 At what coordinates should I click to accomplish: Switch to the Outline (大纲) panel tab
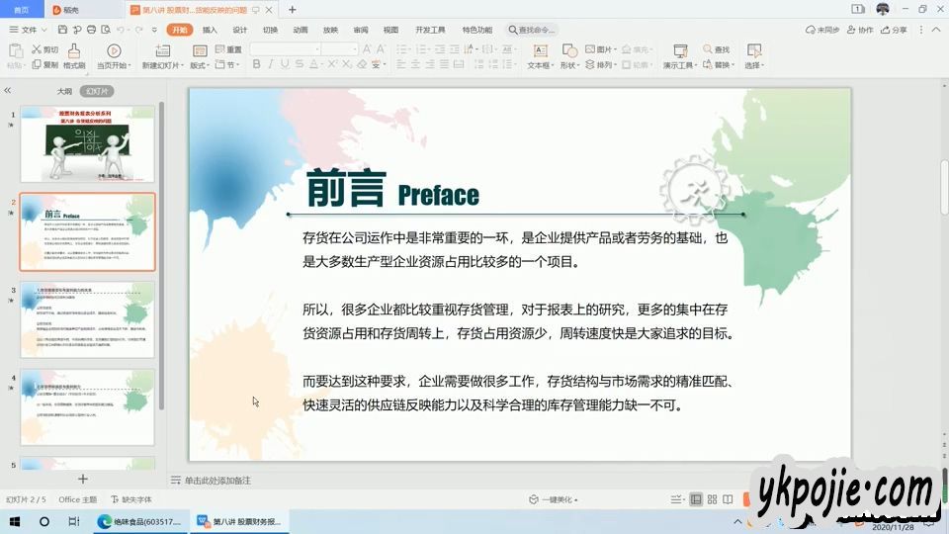coord(63,90)
